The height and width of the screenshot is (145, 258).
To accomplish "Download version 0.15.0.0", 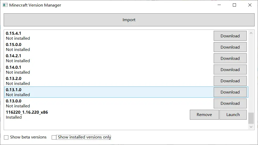I will [230, 47].
